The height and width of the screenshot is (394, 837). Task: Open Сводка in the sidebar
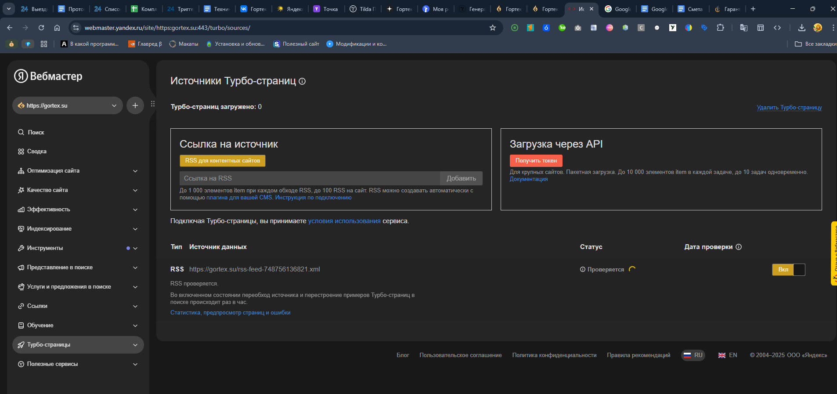click(78, 152)
